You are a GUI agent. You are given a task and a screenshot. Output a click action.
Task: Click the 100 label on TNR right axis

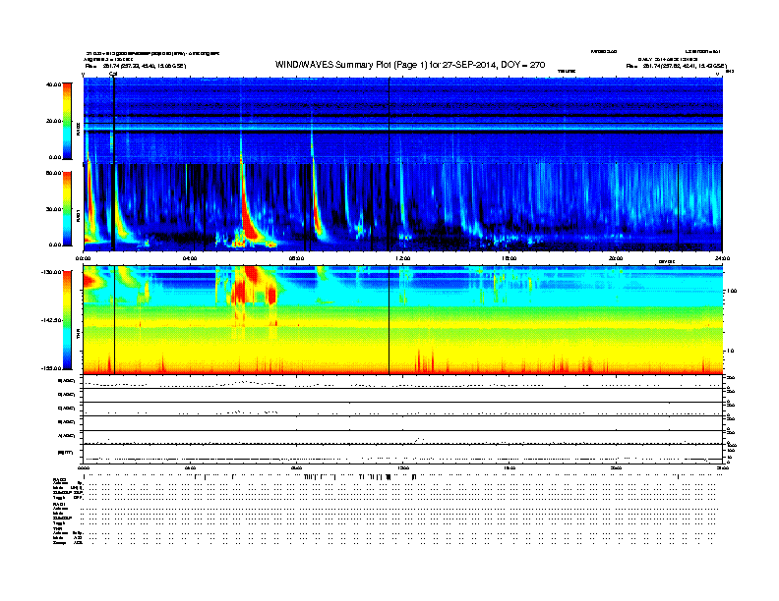pos(732,291)
